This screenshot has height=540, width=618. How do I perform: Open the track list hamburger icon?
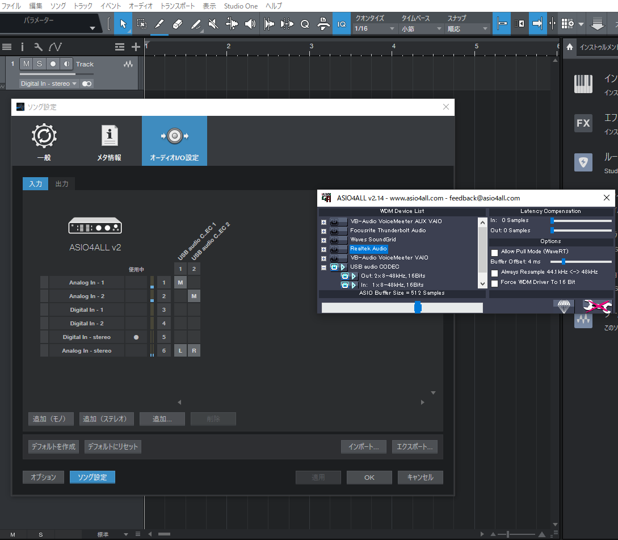(7, 47)
